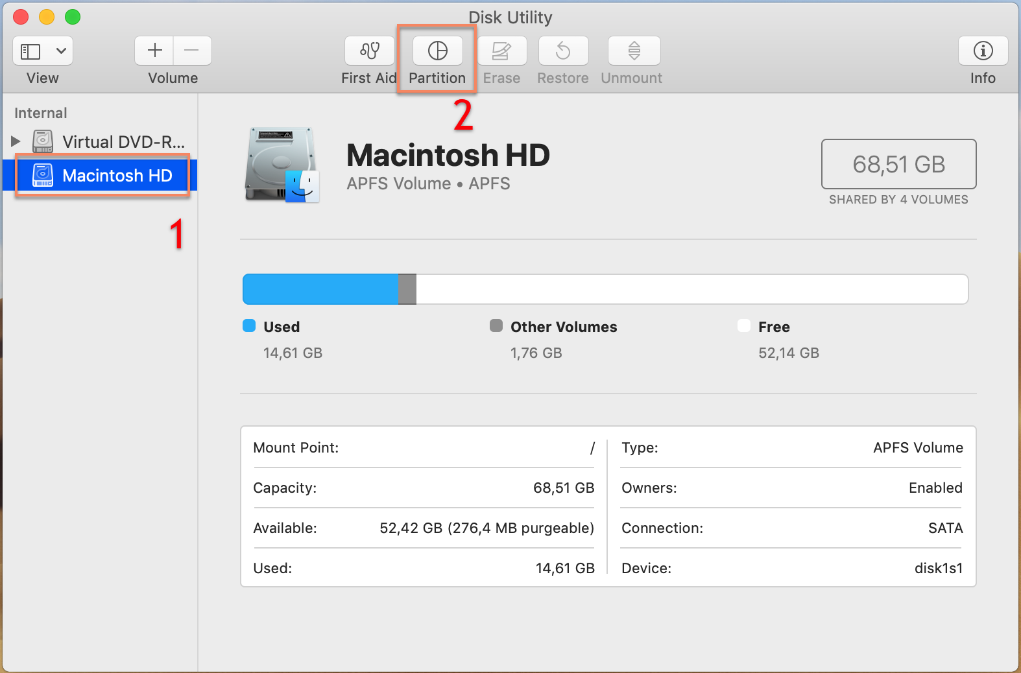Click the View toolbar label

(43, 78)
